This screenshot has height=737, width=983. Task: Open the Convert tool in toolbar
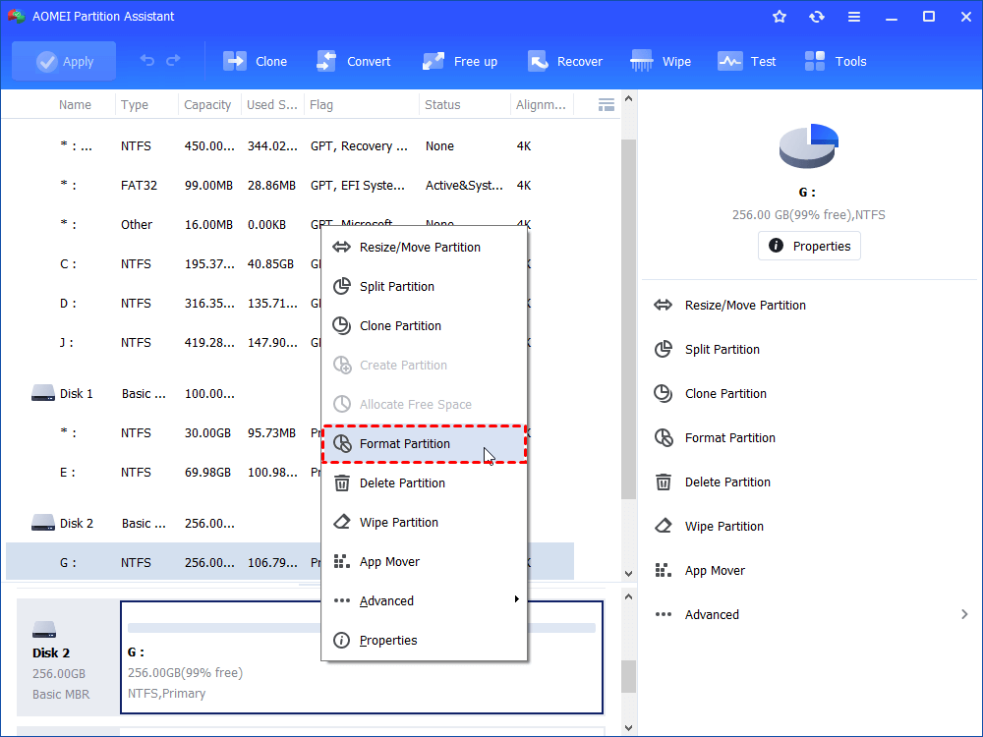(x=326, y=61)
